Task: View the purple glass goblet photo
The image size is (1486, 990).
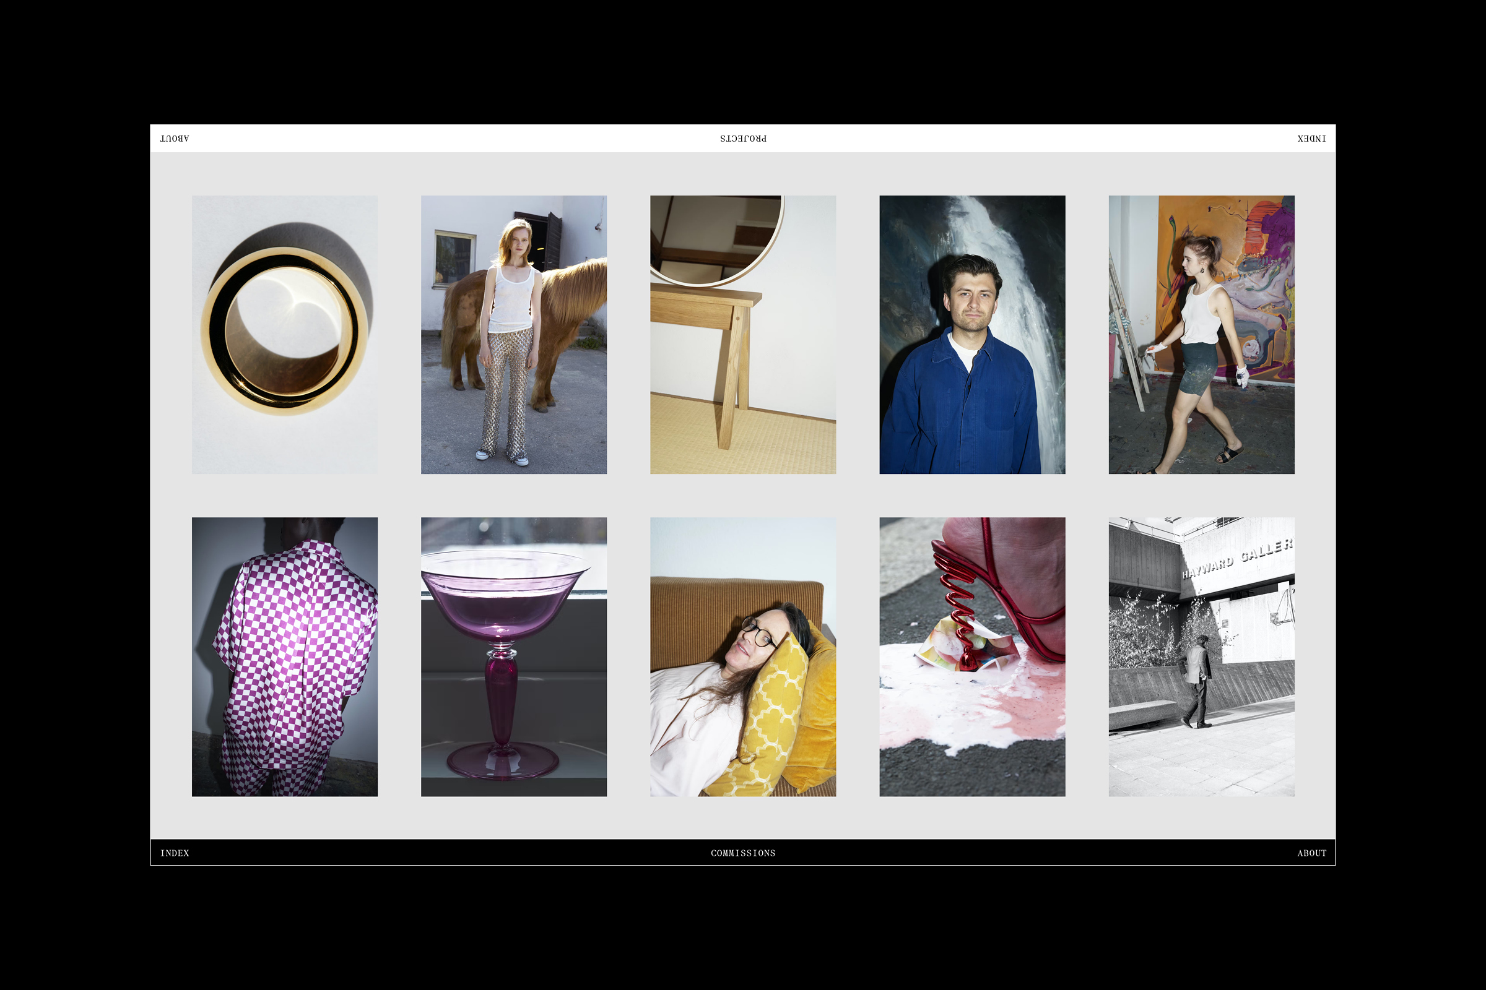Action: point(514,656)
